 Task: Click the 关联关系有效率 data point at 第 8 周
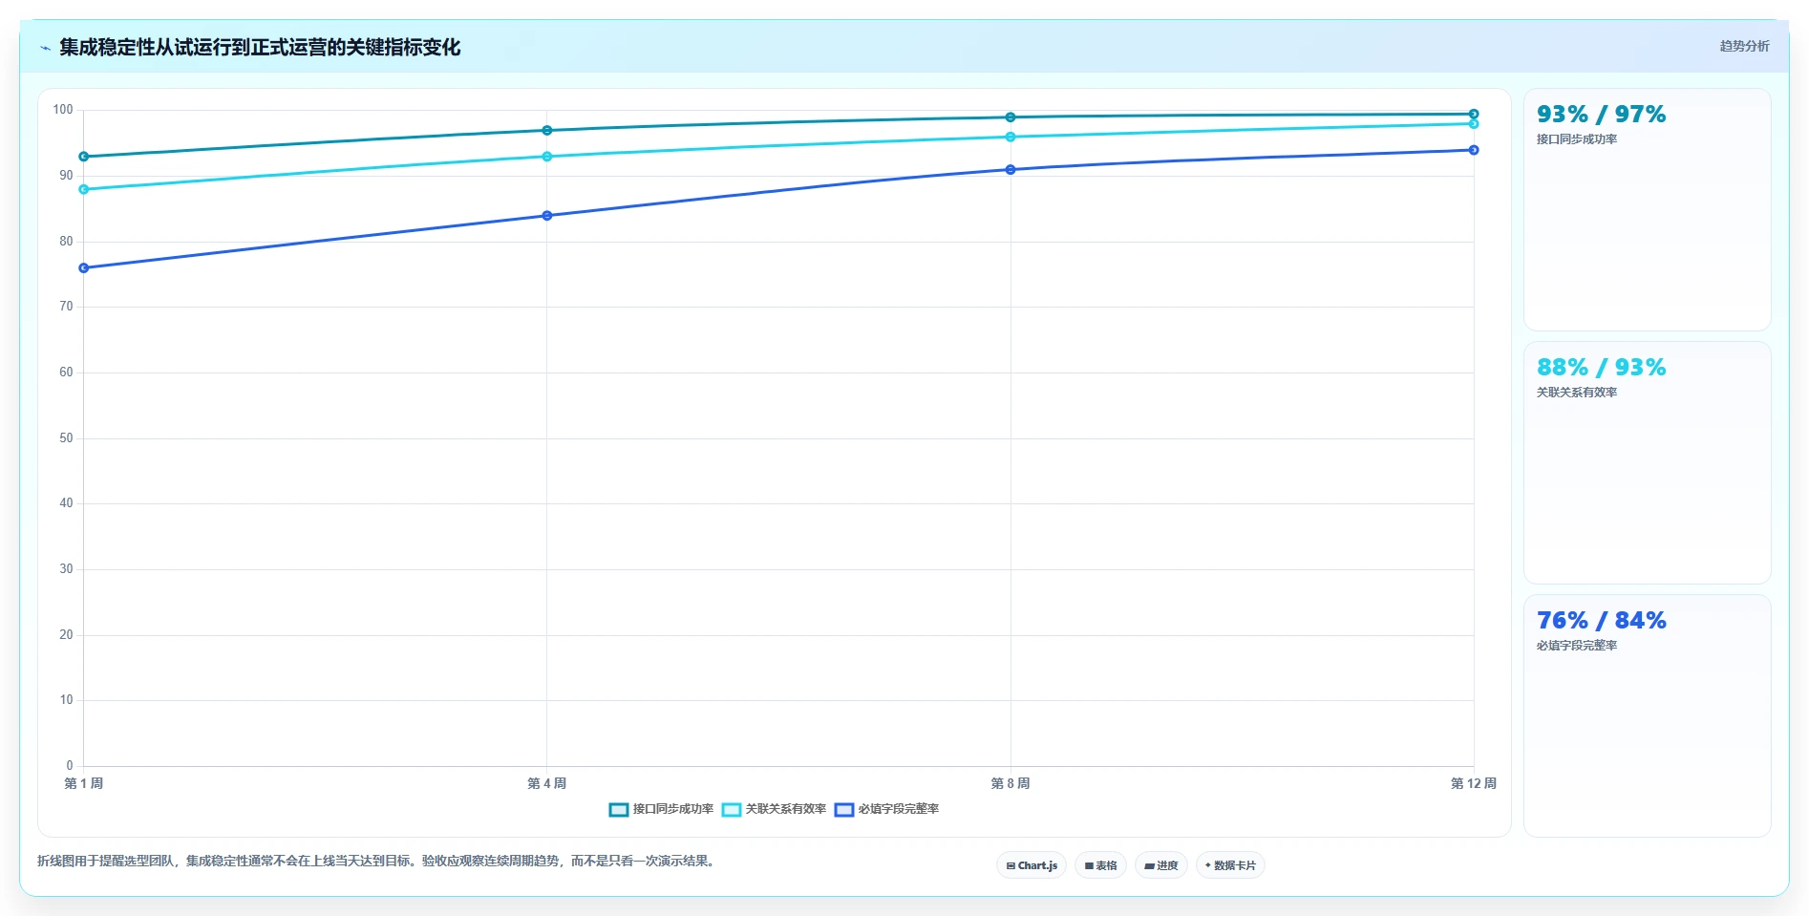pos(1011,138)
